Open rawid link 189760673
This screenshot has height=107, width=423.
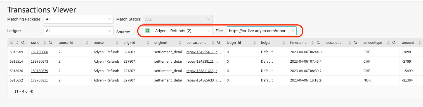coord(39,61)
